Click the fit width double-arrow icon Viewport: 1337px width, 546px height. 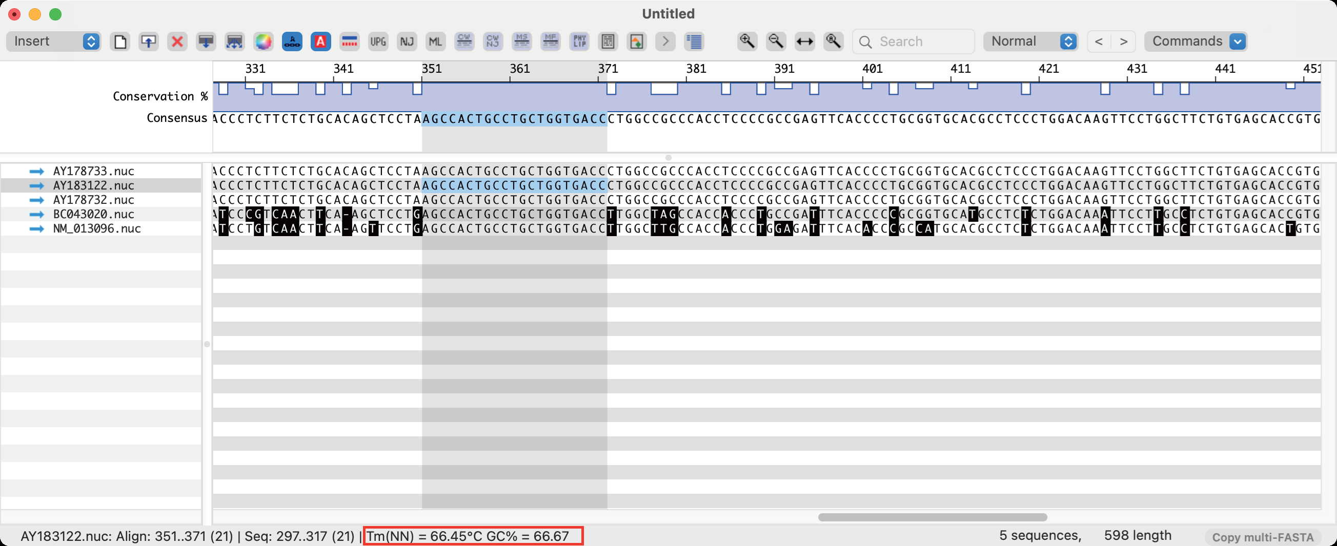(805, 41)
